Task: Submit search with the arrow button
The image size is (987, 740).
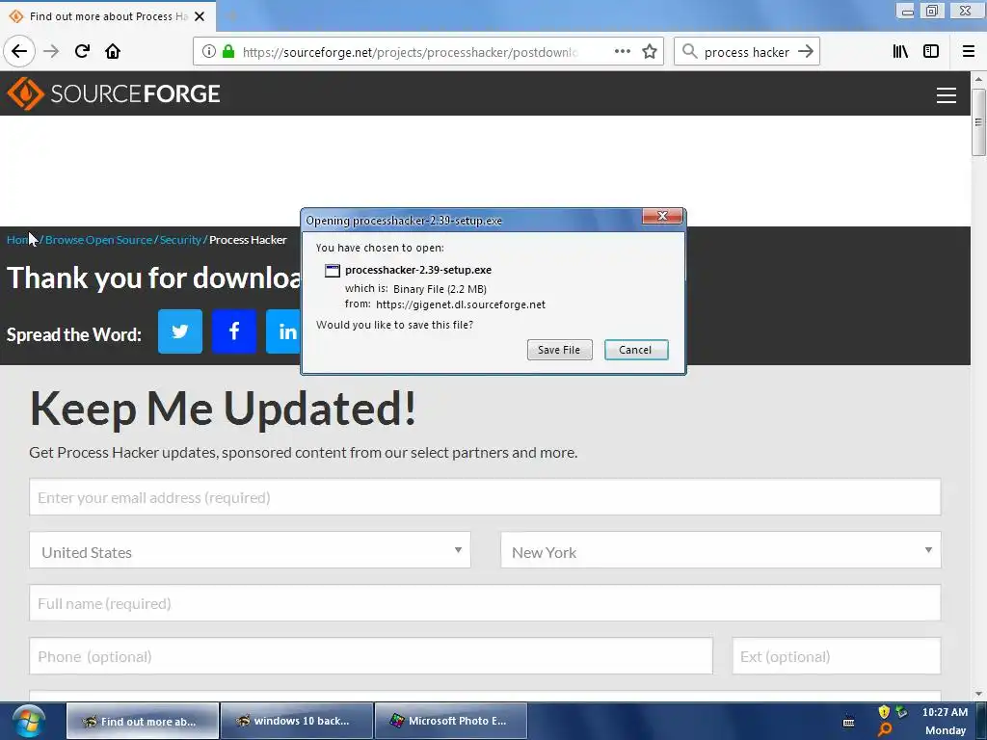Action: 806,52
